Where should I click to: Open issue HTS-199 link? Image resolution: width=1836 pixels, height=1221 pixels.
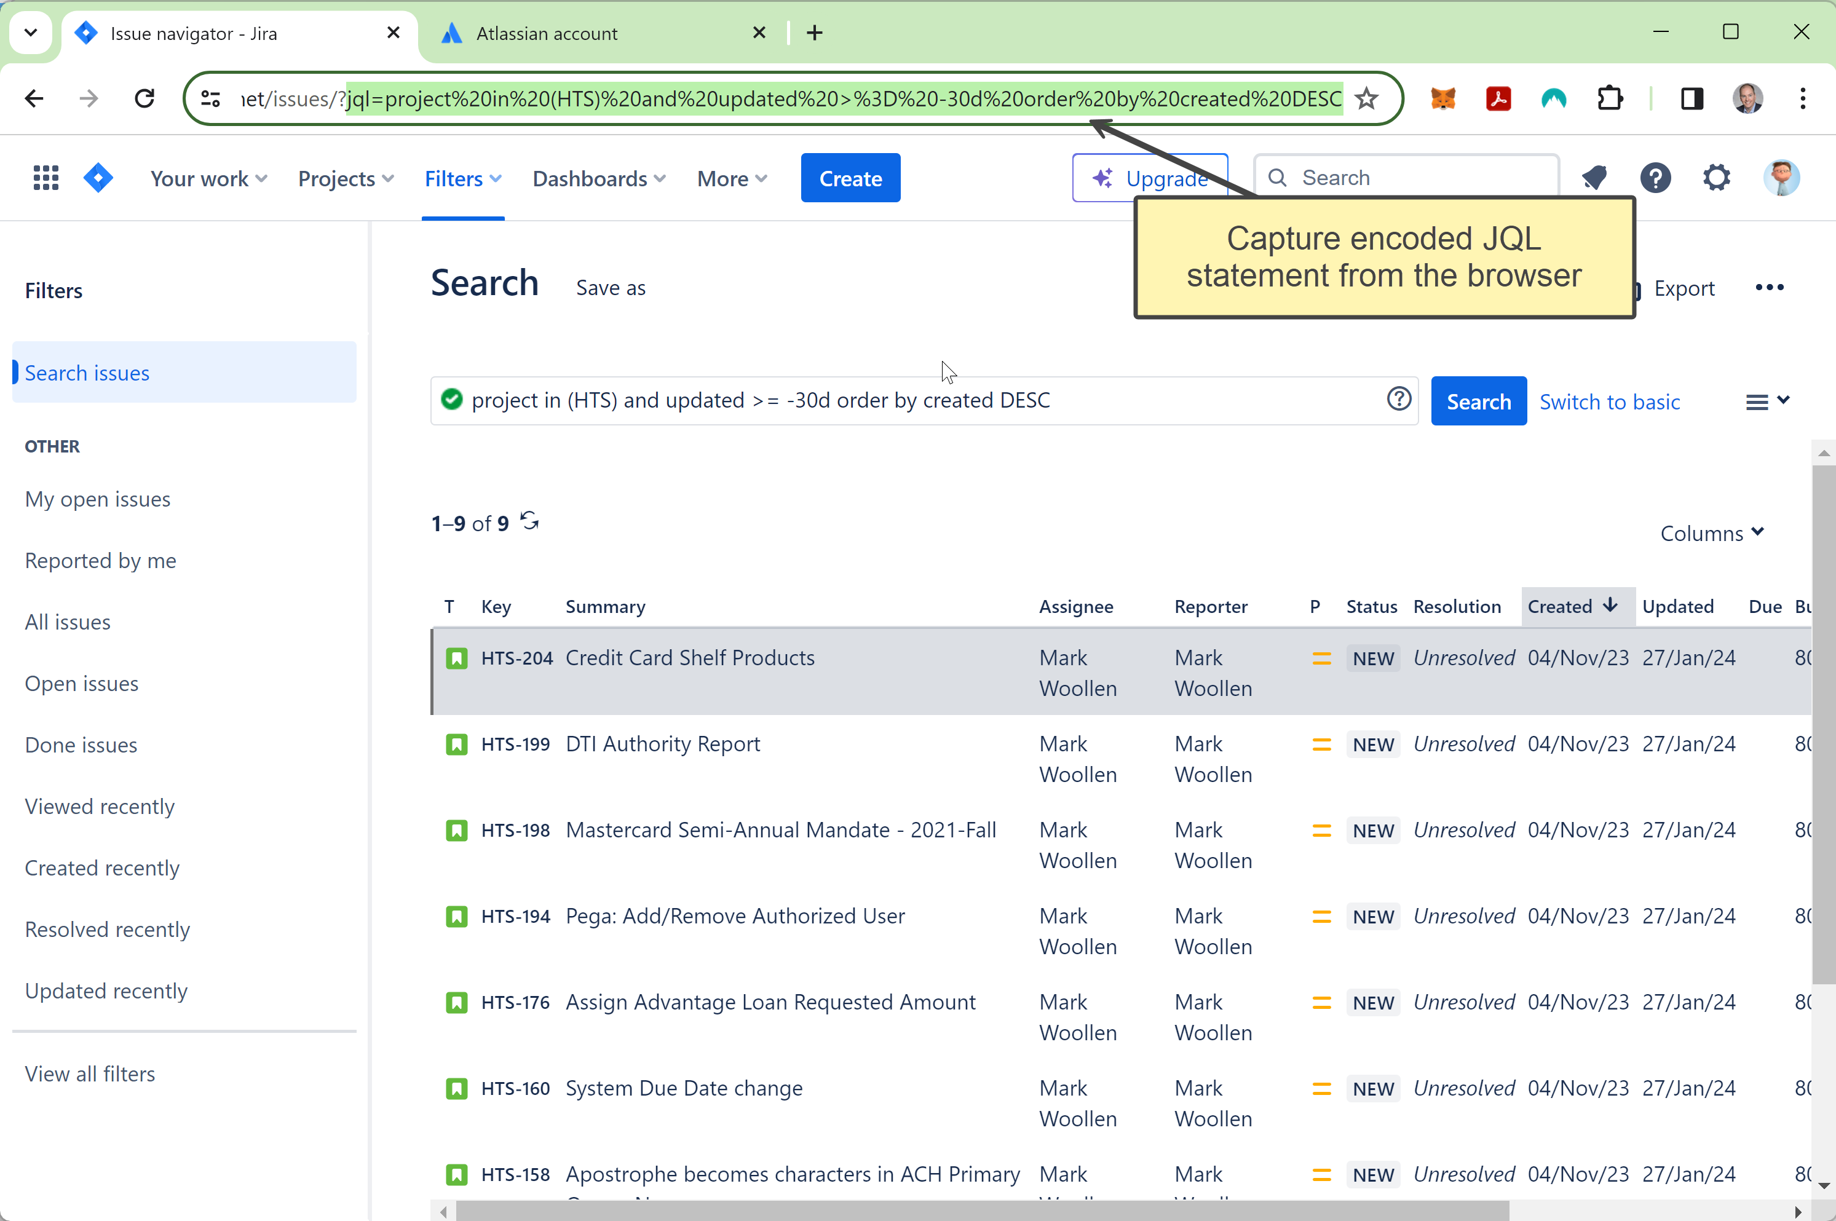tap(515, 745)
